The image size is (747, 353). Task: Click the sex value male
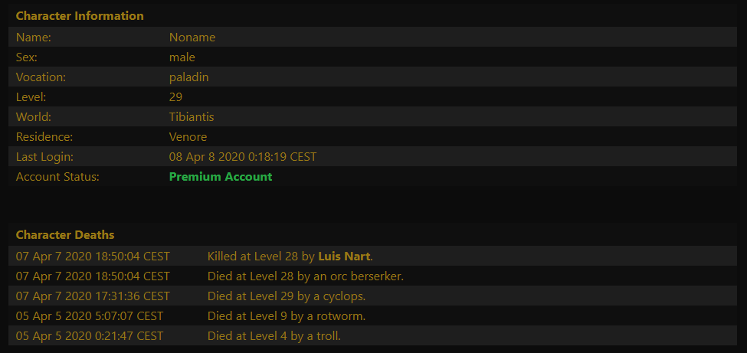[182, 57]
